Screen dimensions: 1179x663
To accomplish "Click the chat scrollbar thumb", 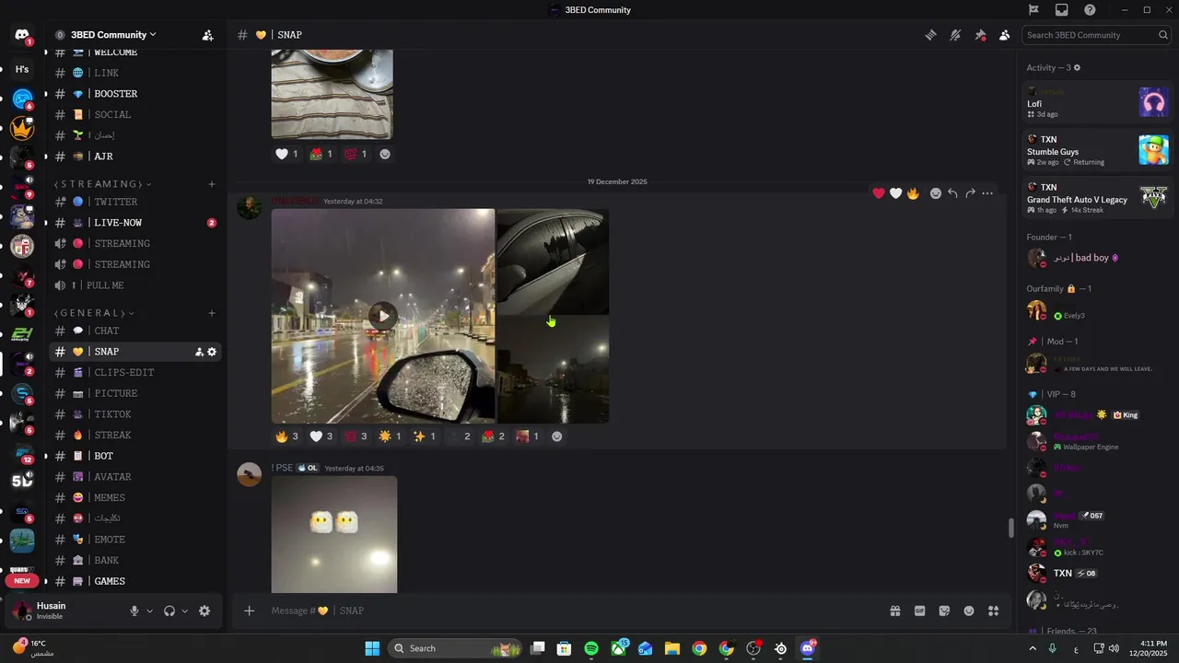I will [x=1010, y=529].
